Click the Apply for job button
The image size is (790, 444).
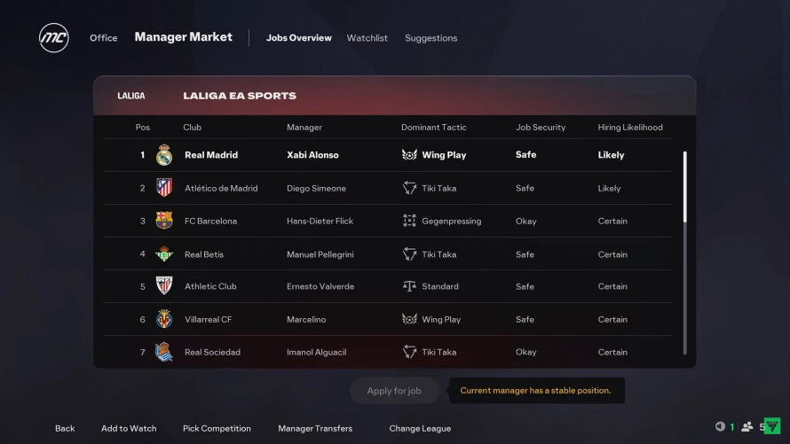tap(394, 391)
